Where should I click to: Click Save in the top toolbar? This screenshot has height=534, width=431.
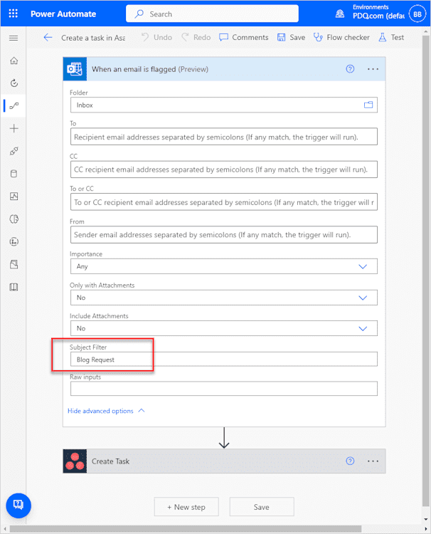click(291, 38)
